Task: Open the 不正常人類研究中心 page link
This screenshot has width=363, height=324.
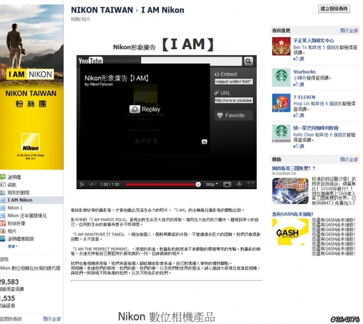Action: (314, 40)
